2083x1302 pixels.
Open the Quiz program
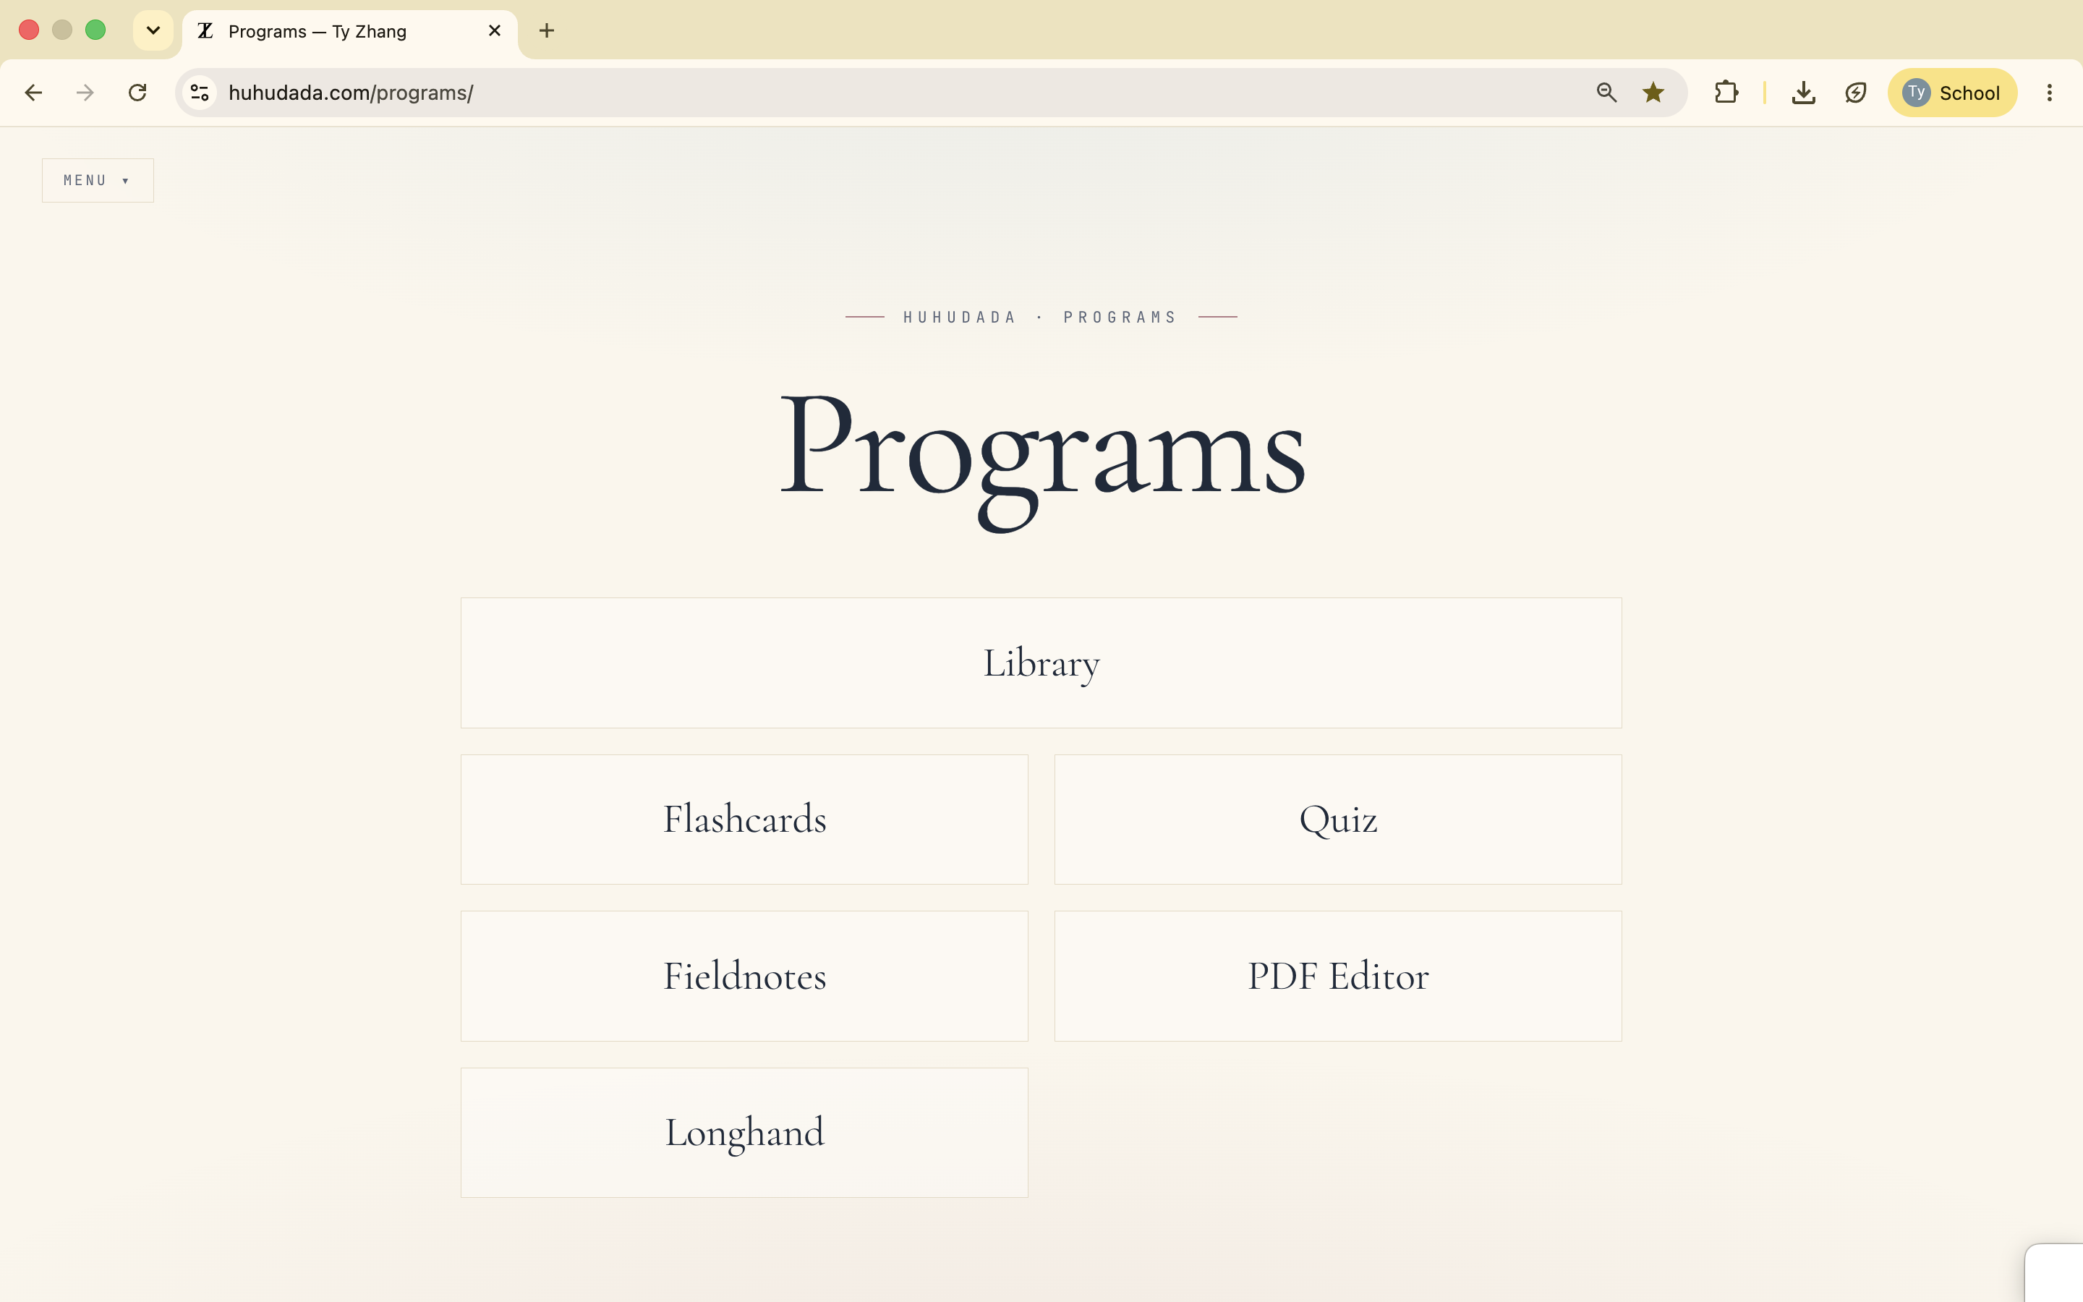tap(1339, 820)
